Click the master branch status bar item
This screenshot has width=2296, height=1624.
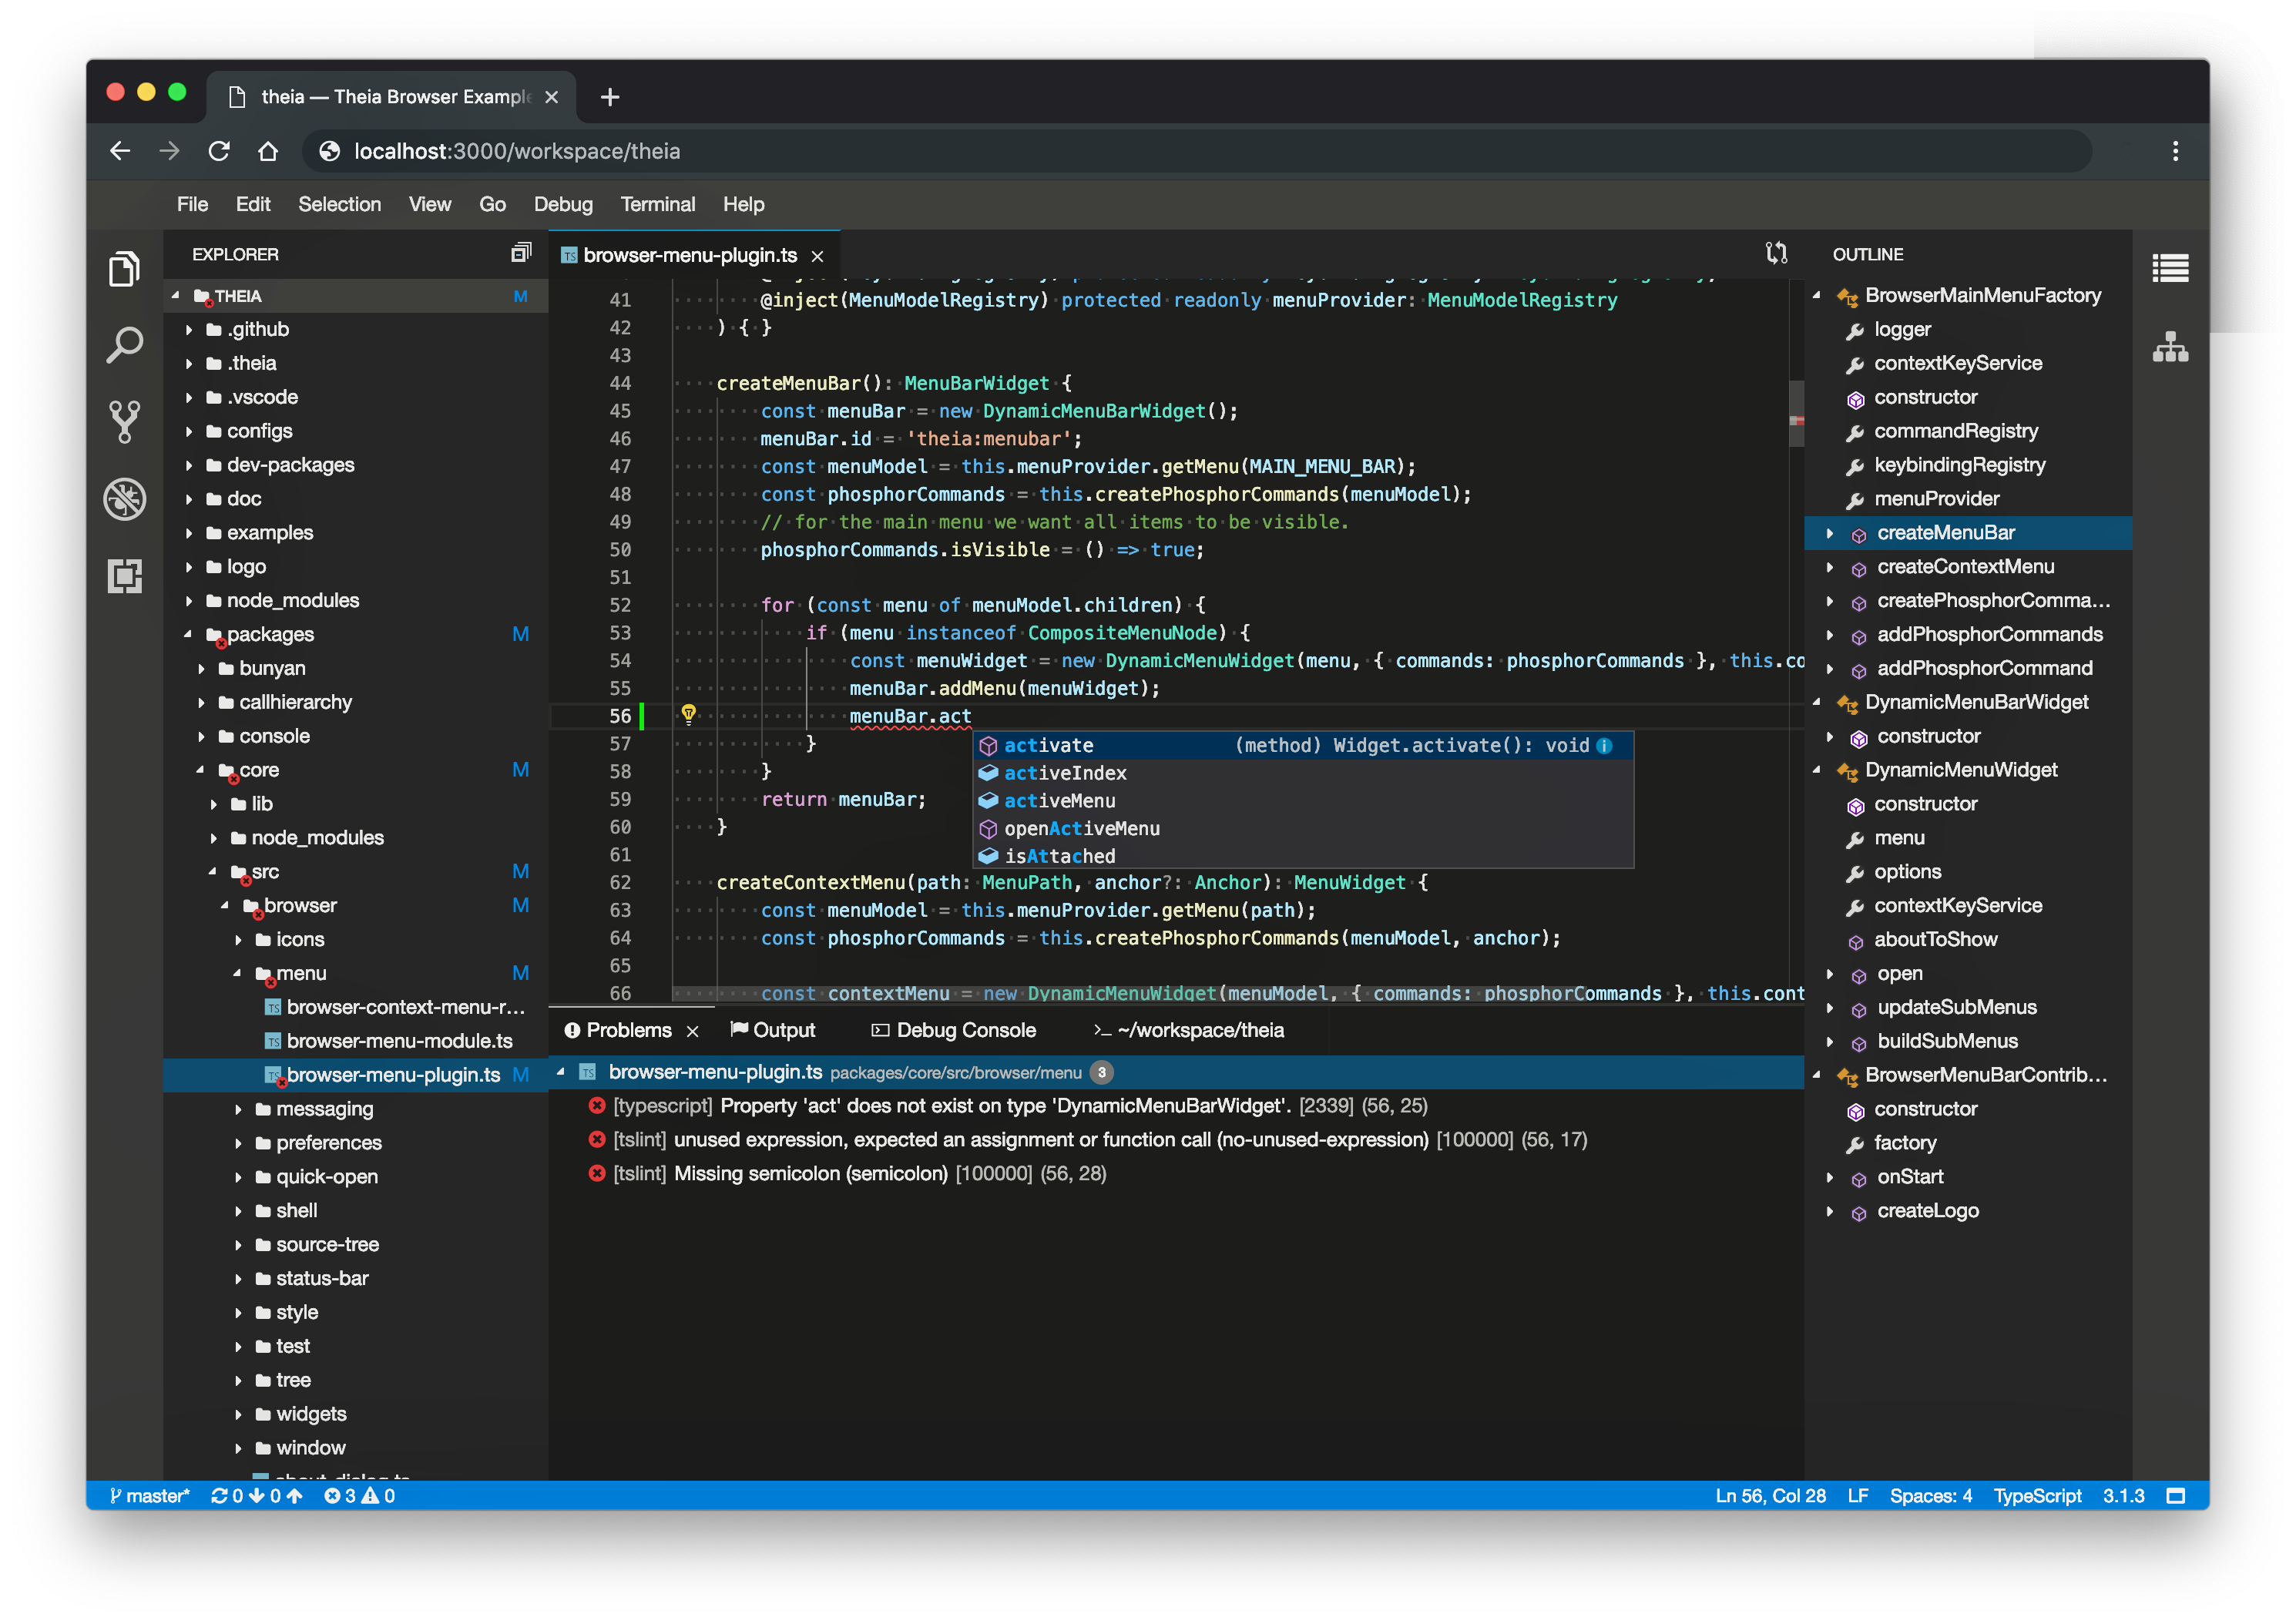pos(150,1496)
